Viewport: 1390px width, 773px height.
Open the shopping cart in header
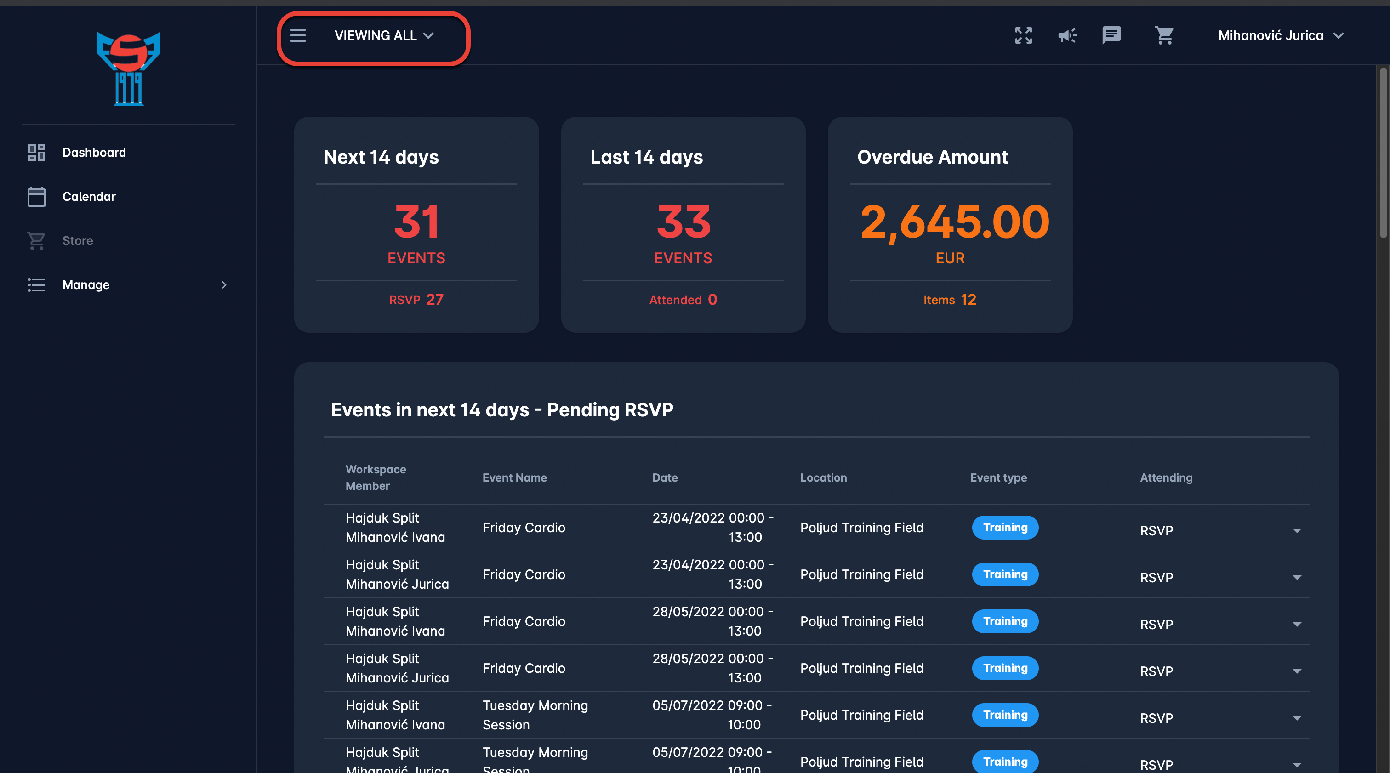pos(1164,35)
